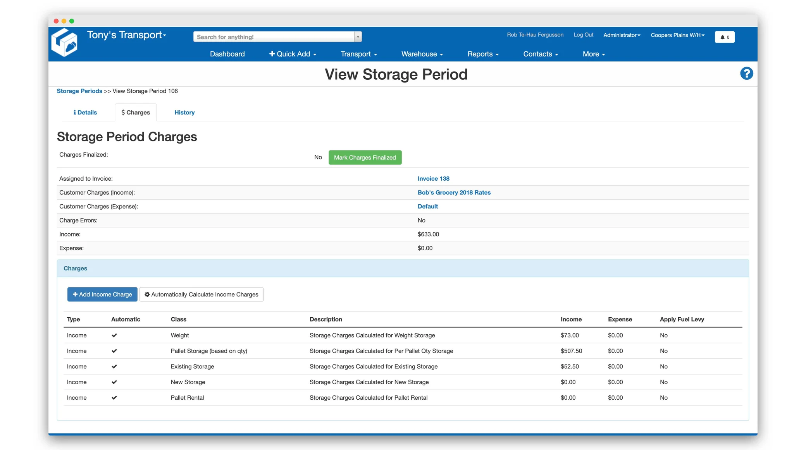This screenshot has width=806, height=450.
Task: Click the gear icon on Automatically Calculate Income Charges
Action: (147, 294)
